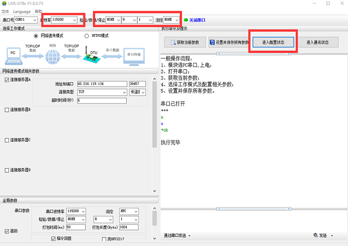Click the green serial port status indicator
Image resolution: width=348 pixels, height=246 pixels.
click(x=185, y=20)
